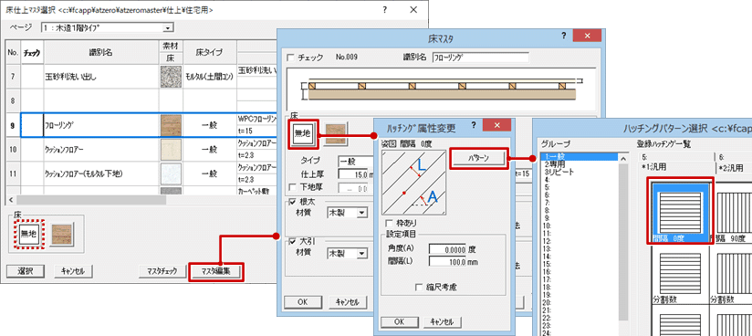Click the empty row number 8

13,100
